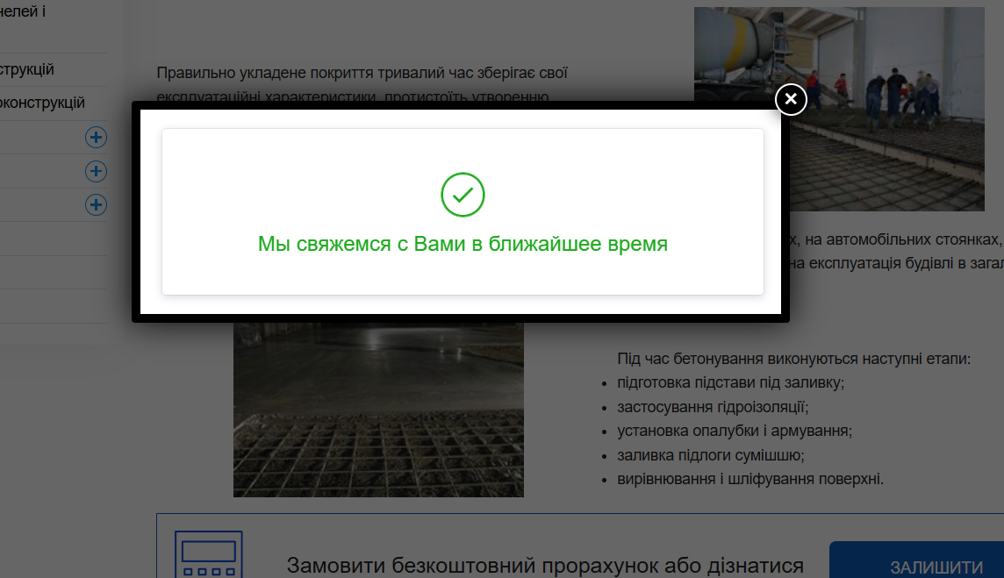Image resolution: width=1004 pixels, height=578 pixels.
Task: Click list item 'вирівнювання і шліфування поверхні'
Action: coord(750,479)
